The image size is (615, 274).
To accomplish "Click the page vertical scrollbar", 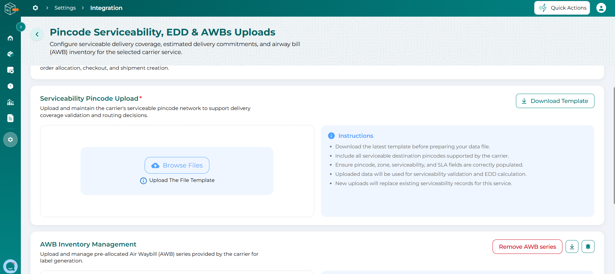I will click(x=614, y=145).
